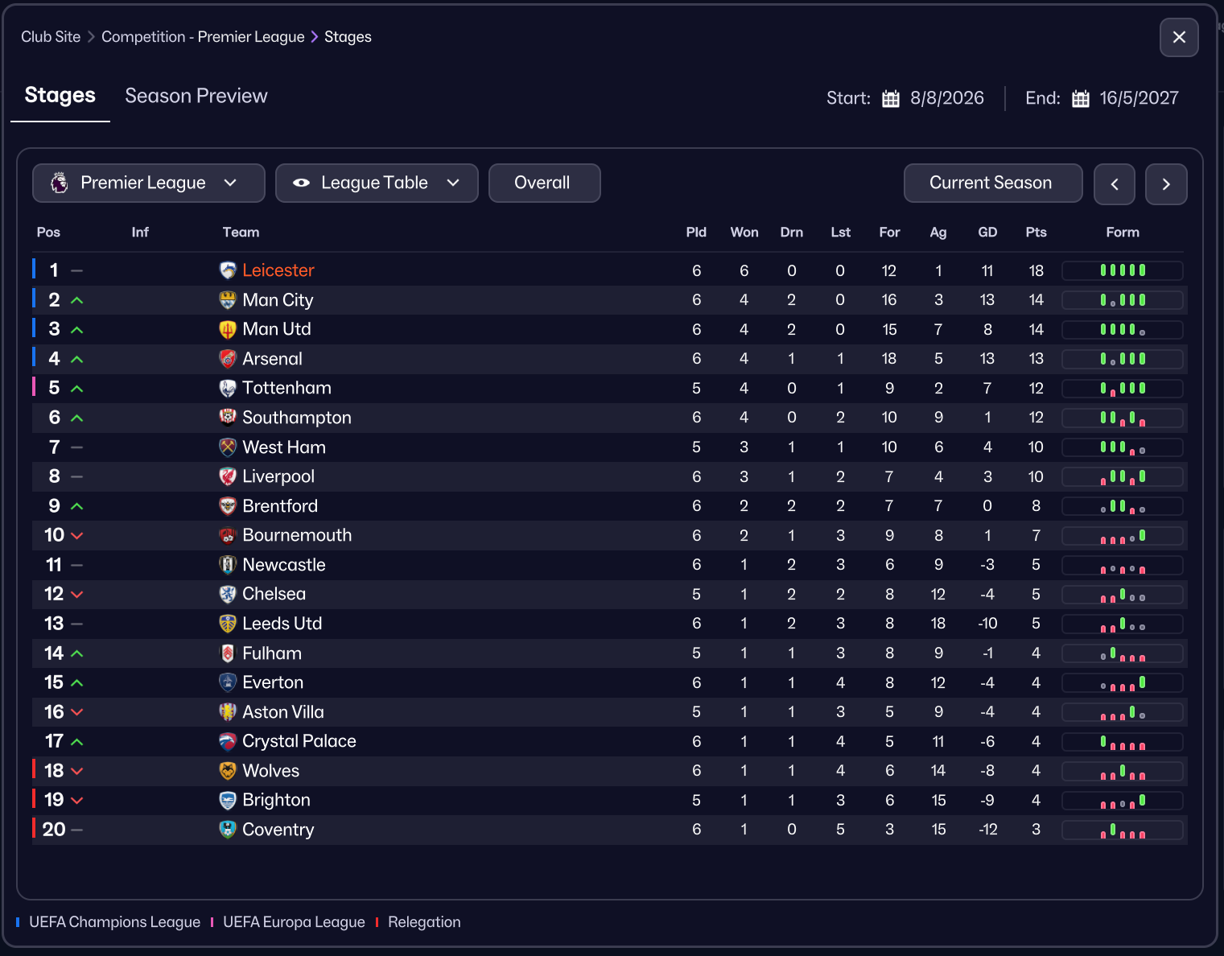The height and width of the screenshot is (956, 1224).
Task: Click the Chelsea club badge
Action: pos(228,594)
